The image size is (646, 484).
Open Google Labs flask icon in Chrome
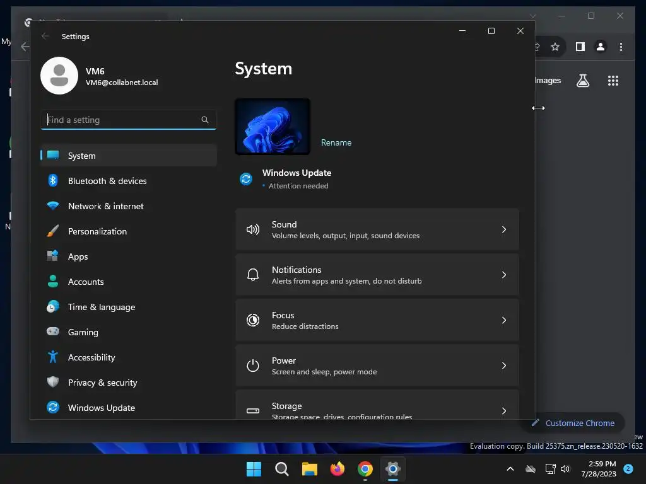[582, 81]
